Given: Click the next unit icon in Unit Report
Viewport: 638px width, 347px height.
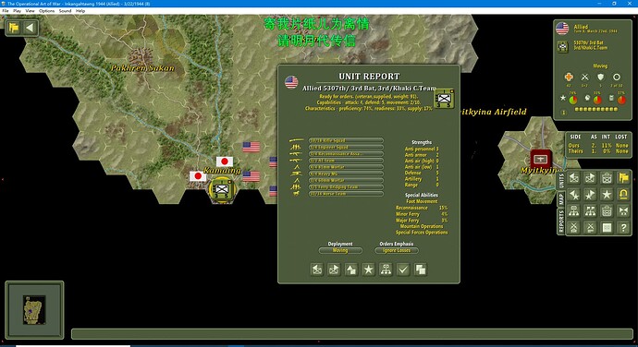Looking at the screenshot, I should [334, 269].
